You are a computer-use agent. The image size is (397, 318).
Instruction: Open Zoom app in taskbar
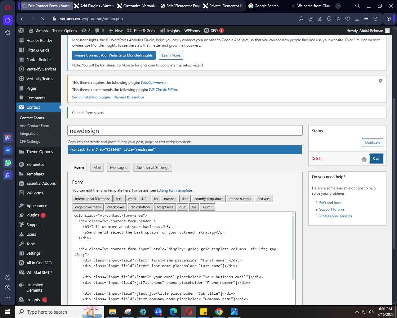pyautogui.click(x=158, y=312)
